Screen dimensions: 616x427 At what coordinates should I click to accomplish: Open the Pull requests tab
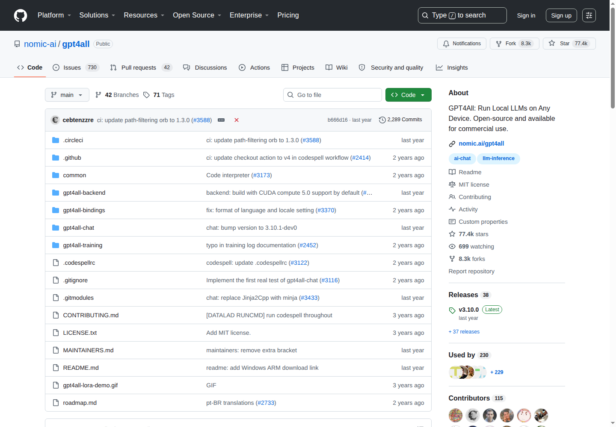tap(141, 67)
